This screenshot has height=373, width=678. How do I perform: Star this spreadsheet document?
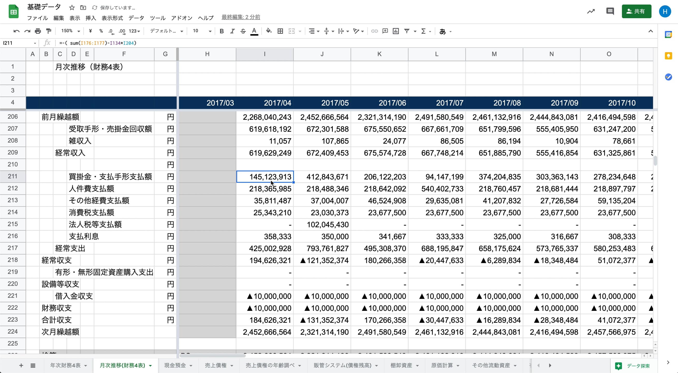72,8
